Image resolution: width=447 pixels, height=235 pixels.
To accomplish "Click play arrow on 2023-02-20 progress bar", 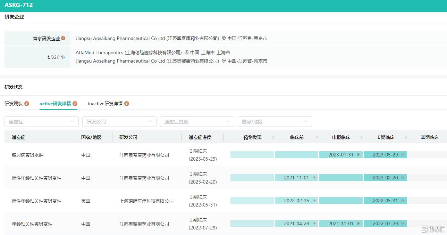I will (403, 178).
